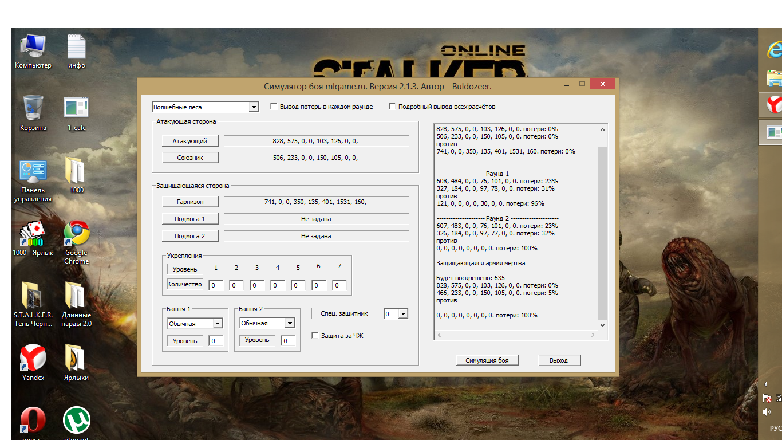Click Уровень button in Укрепления
Image resolution: width=782 pixels, height=440 pixels.
tap(185, 269)
